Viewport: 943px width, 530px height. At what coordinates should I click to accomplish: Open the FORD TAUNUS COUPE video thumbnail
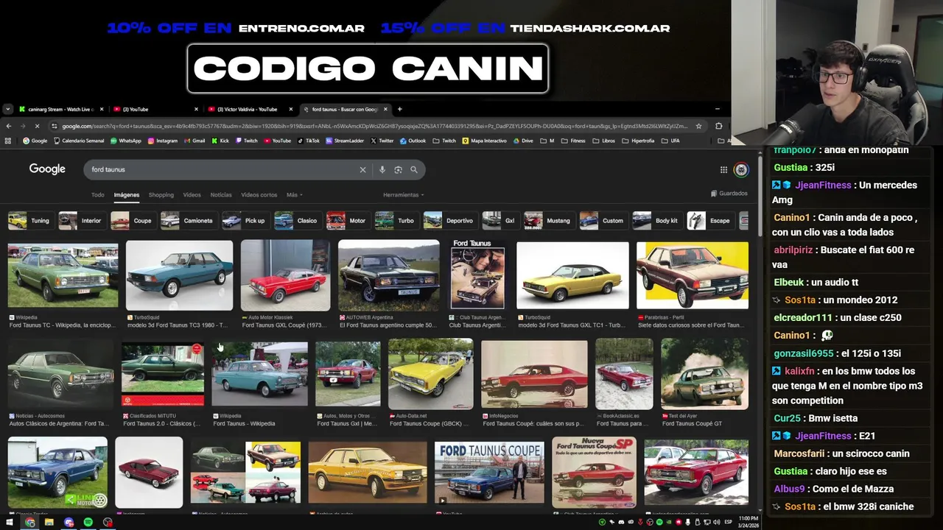coord(489,472)
